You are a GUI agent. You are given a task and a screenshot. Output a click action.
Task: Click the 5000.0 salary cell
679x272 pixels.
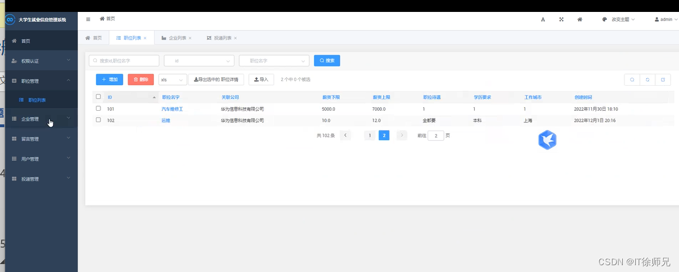[x=328, y=109]
